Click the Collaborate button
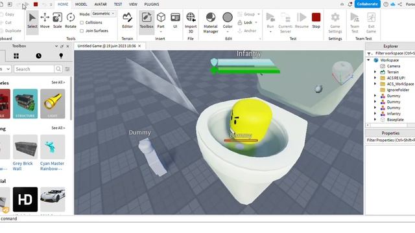This screenshot has height=233, width=415. click(x=367, y=4)
